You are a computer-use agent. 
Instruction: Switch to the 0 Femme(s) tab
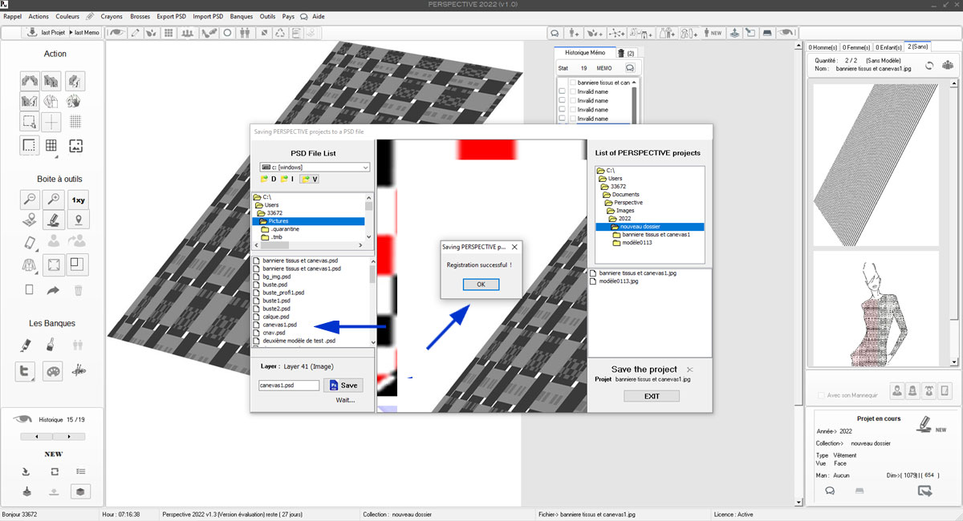854,46
